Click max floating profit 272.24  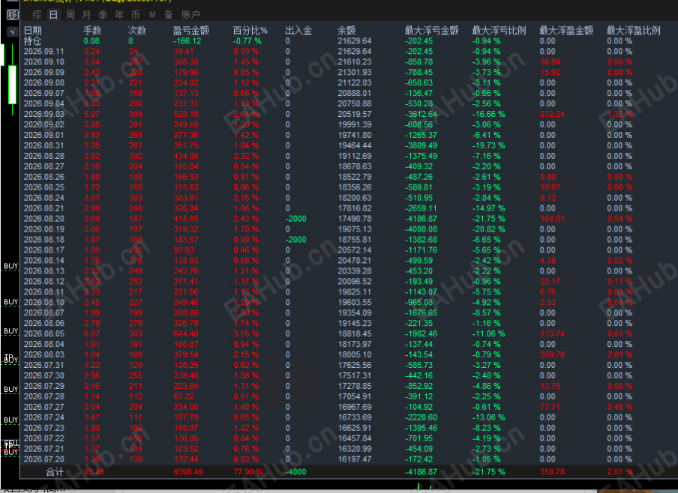552,114
